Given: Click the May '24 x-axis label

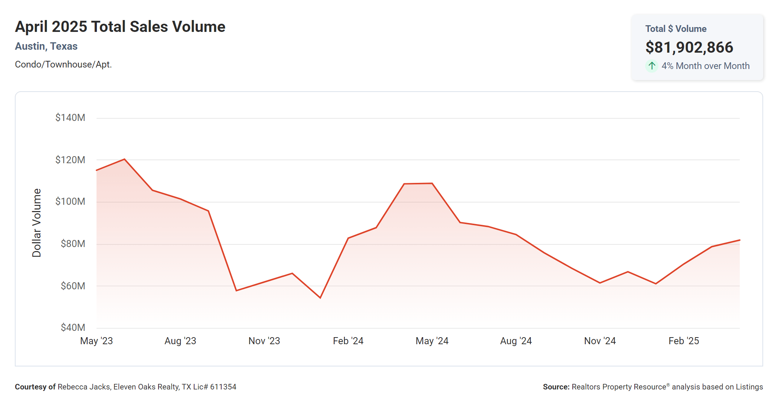Looking at the screenshot, I should (432, 341).
